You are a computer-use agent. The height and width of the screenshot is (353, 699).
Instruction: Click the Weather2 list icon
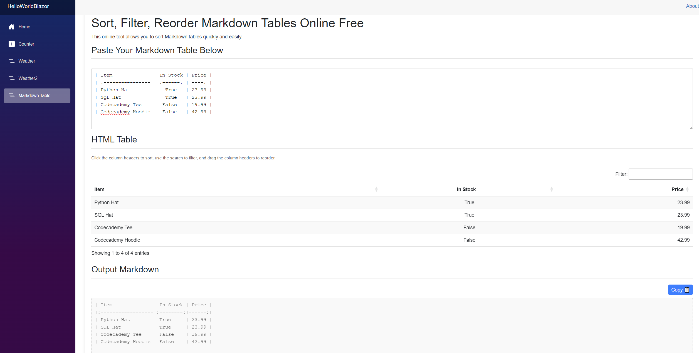[12, 78]
